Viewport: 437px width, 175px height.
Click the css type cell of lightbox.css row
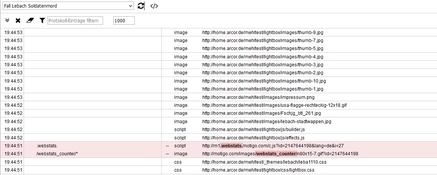[178, 170]
